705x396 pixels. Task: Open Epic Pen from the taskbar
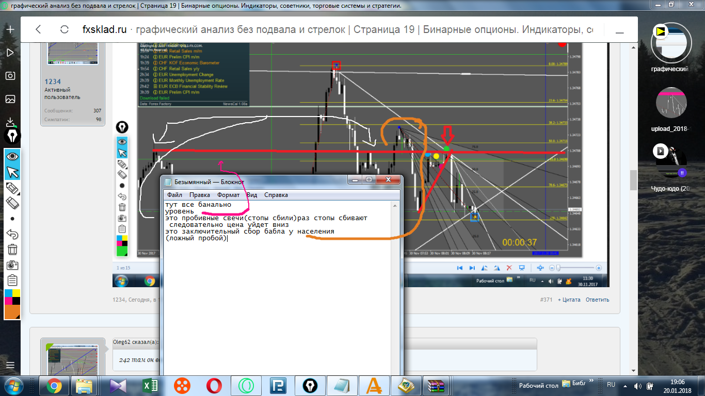310,386
